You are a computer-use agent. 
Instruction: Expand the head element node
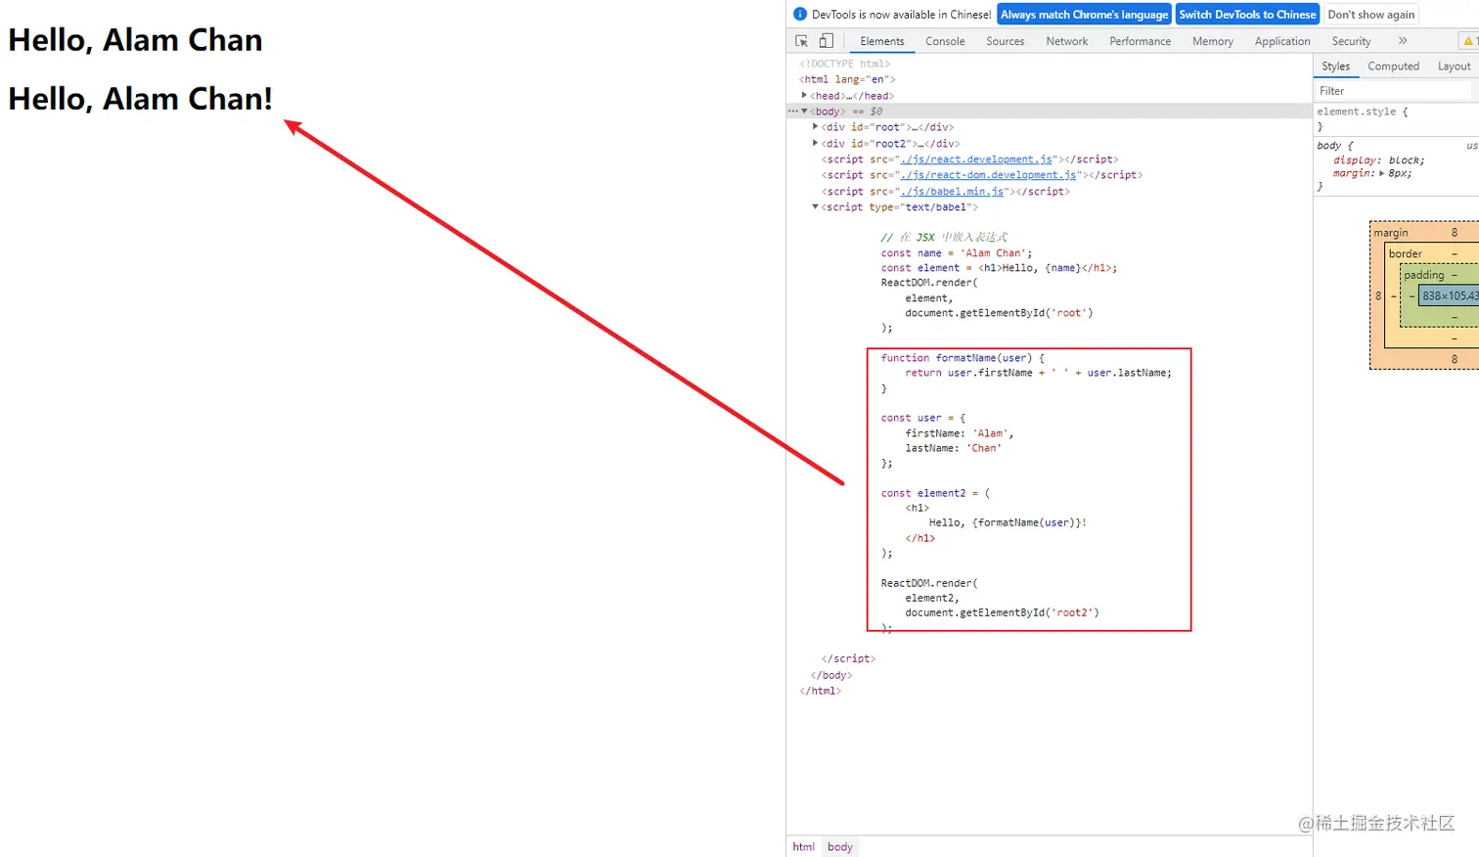(804, 95)
